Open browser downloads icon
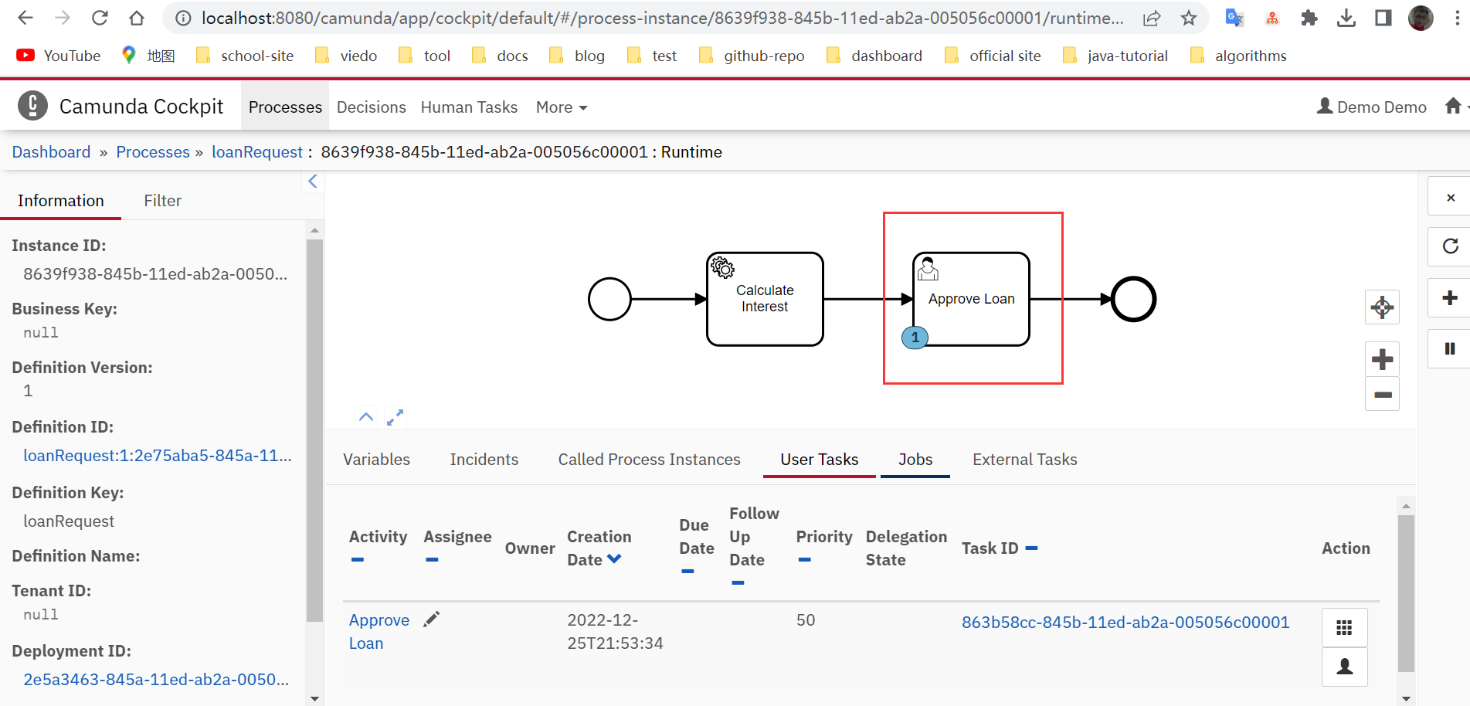Image resolution: width=1470 pixels, height=706 pixels. coord(1346,18)
